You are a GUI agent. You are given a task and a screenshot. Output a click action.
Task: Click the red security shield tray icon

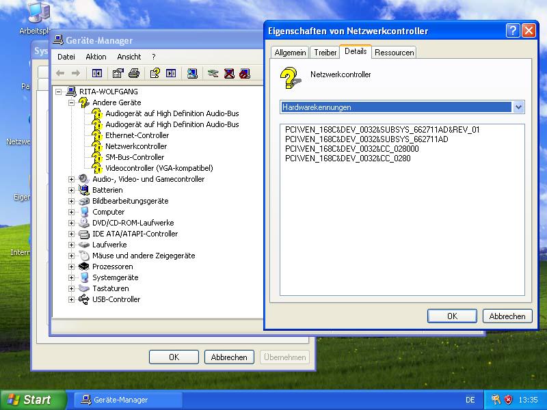point(508,399)
